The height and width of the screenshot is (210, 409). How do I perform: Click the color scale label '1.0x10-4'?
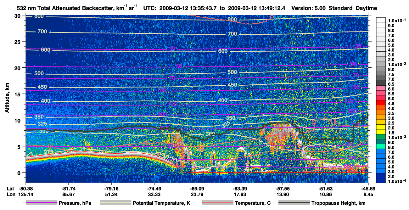[x=397, y=181]
